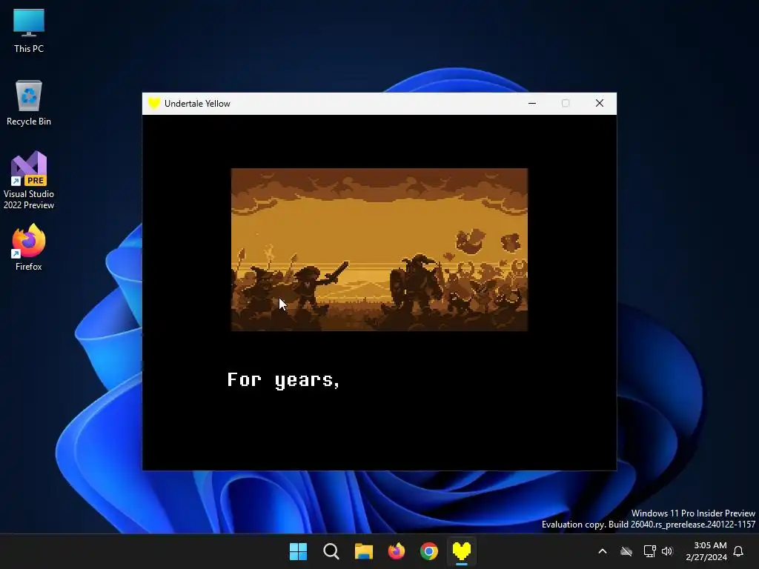This screenshot has width=759, height=569.
Task: Minimize the Undertale Yellow window
Action: coord(532,104)
